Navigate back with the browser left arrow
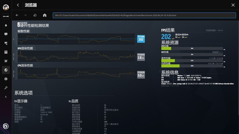The width and height of the screenshot is (239, 134). [x=17, y=15]
